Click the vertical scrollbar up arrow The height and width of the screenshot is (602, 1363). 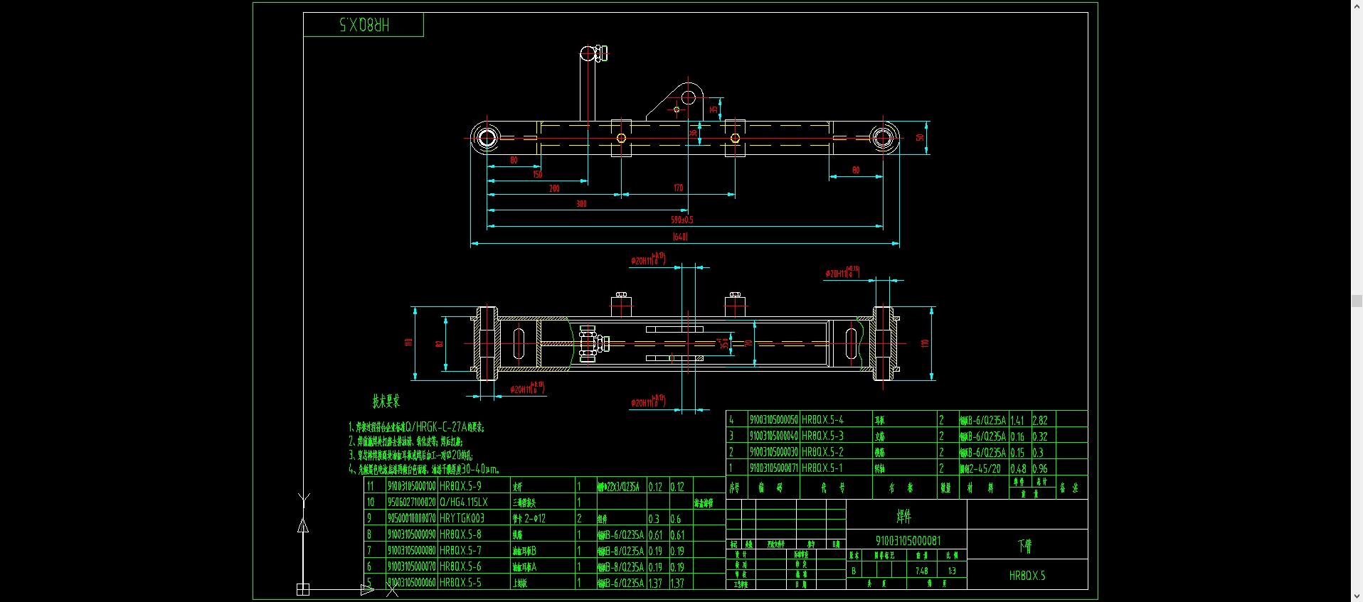click(x=1357, y=5)
